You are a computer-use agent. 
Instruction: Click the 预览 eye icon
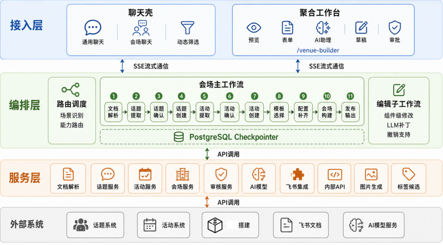[254, 27]
